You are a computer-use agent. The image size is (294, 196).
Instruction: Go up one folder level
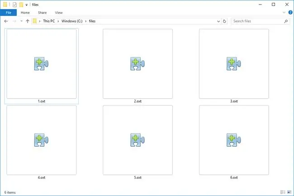(x=28, y=21)
